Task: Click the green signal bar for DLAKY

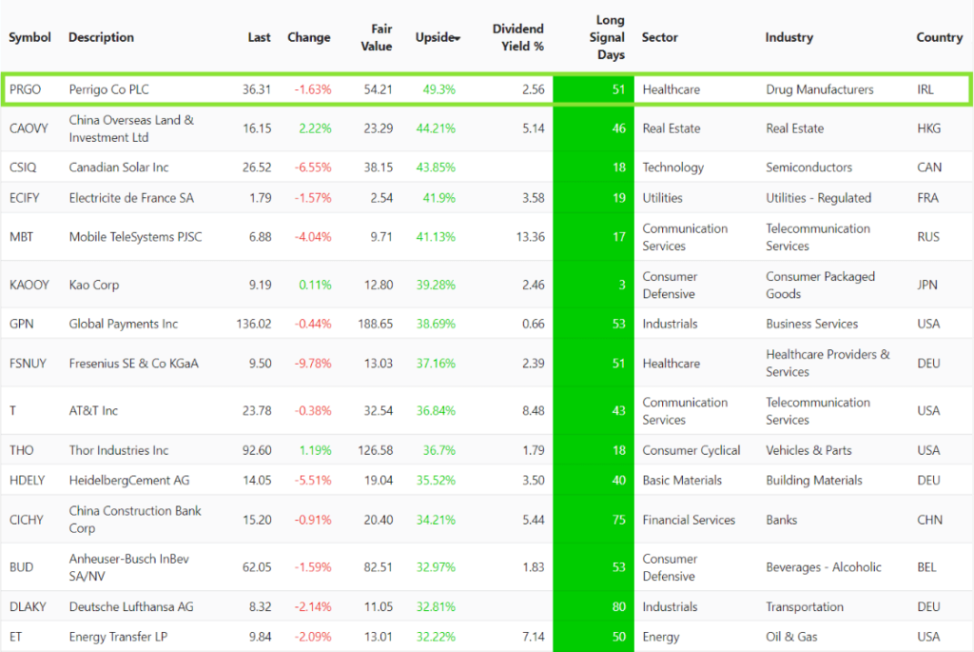Action: (594, 606)
